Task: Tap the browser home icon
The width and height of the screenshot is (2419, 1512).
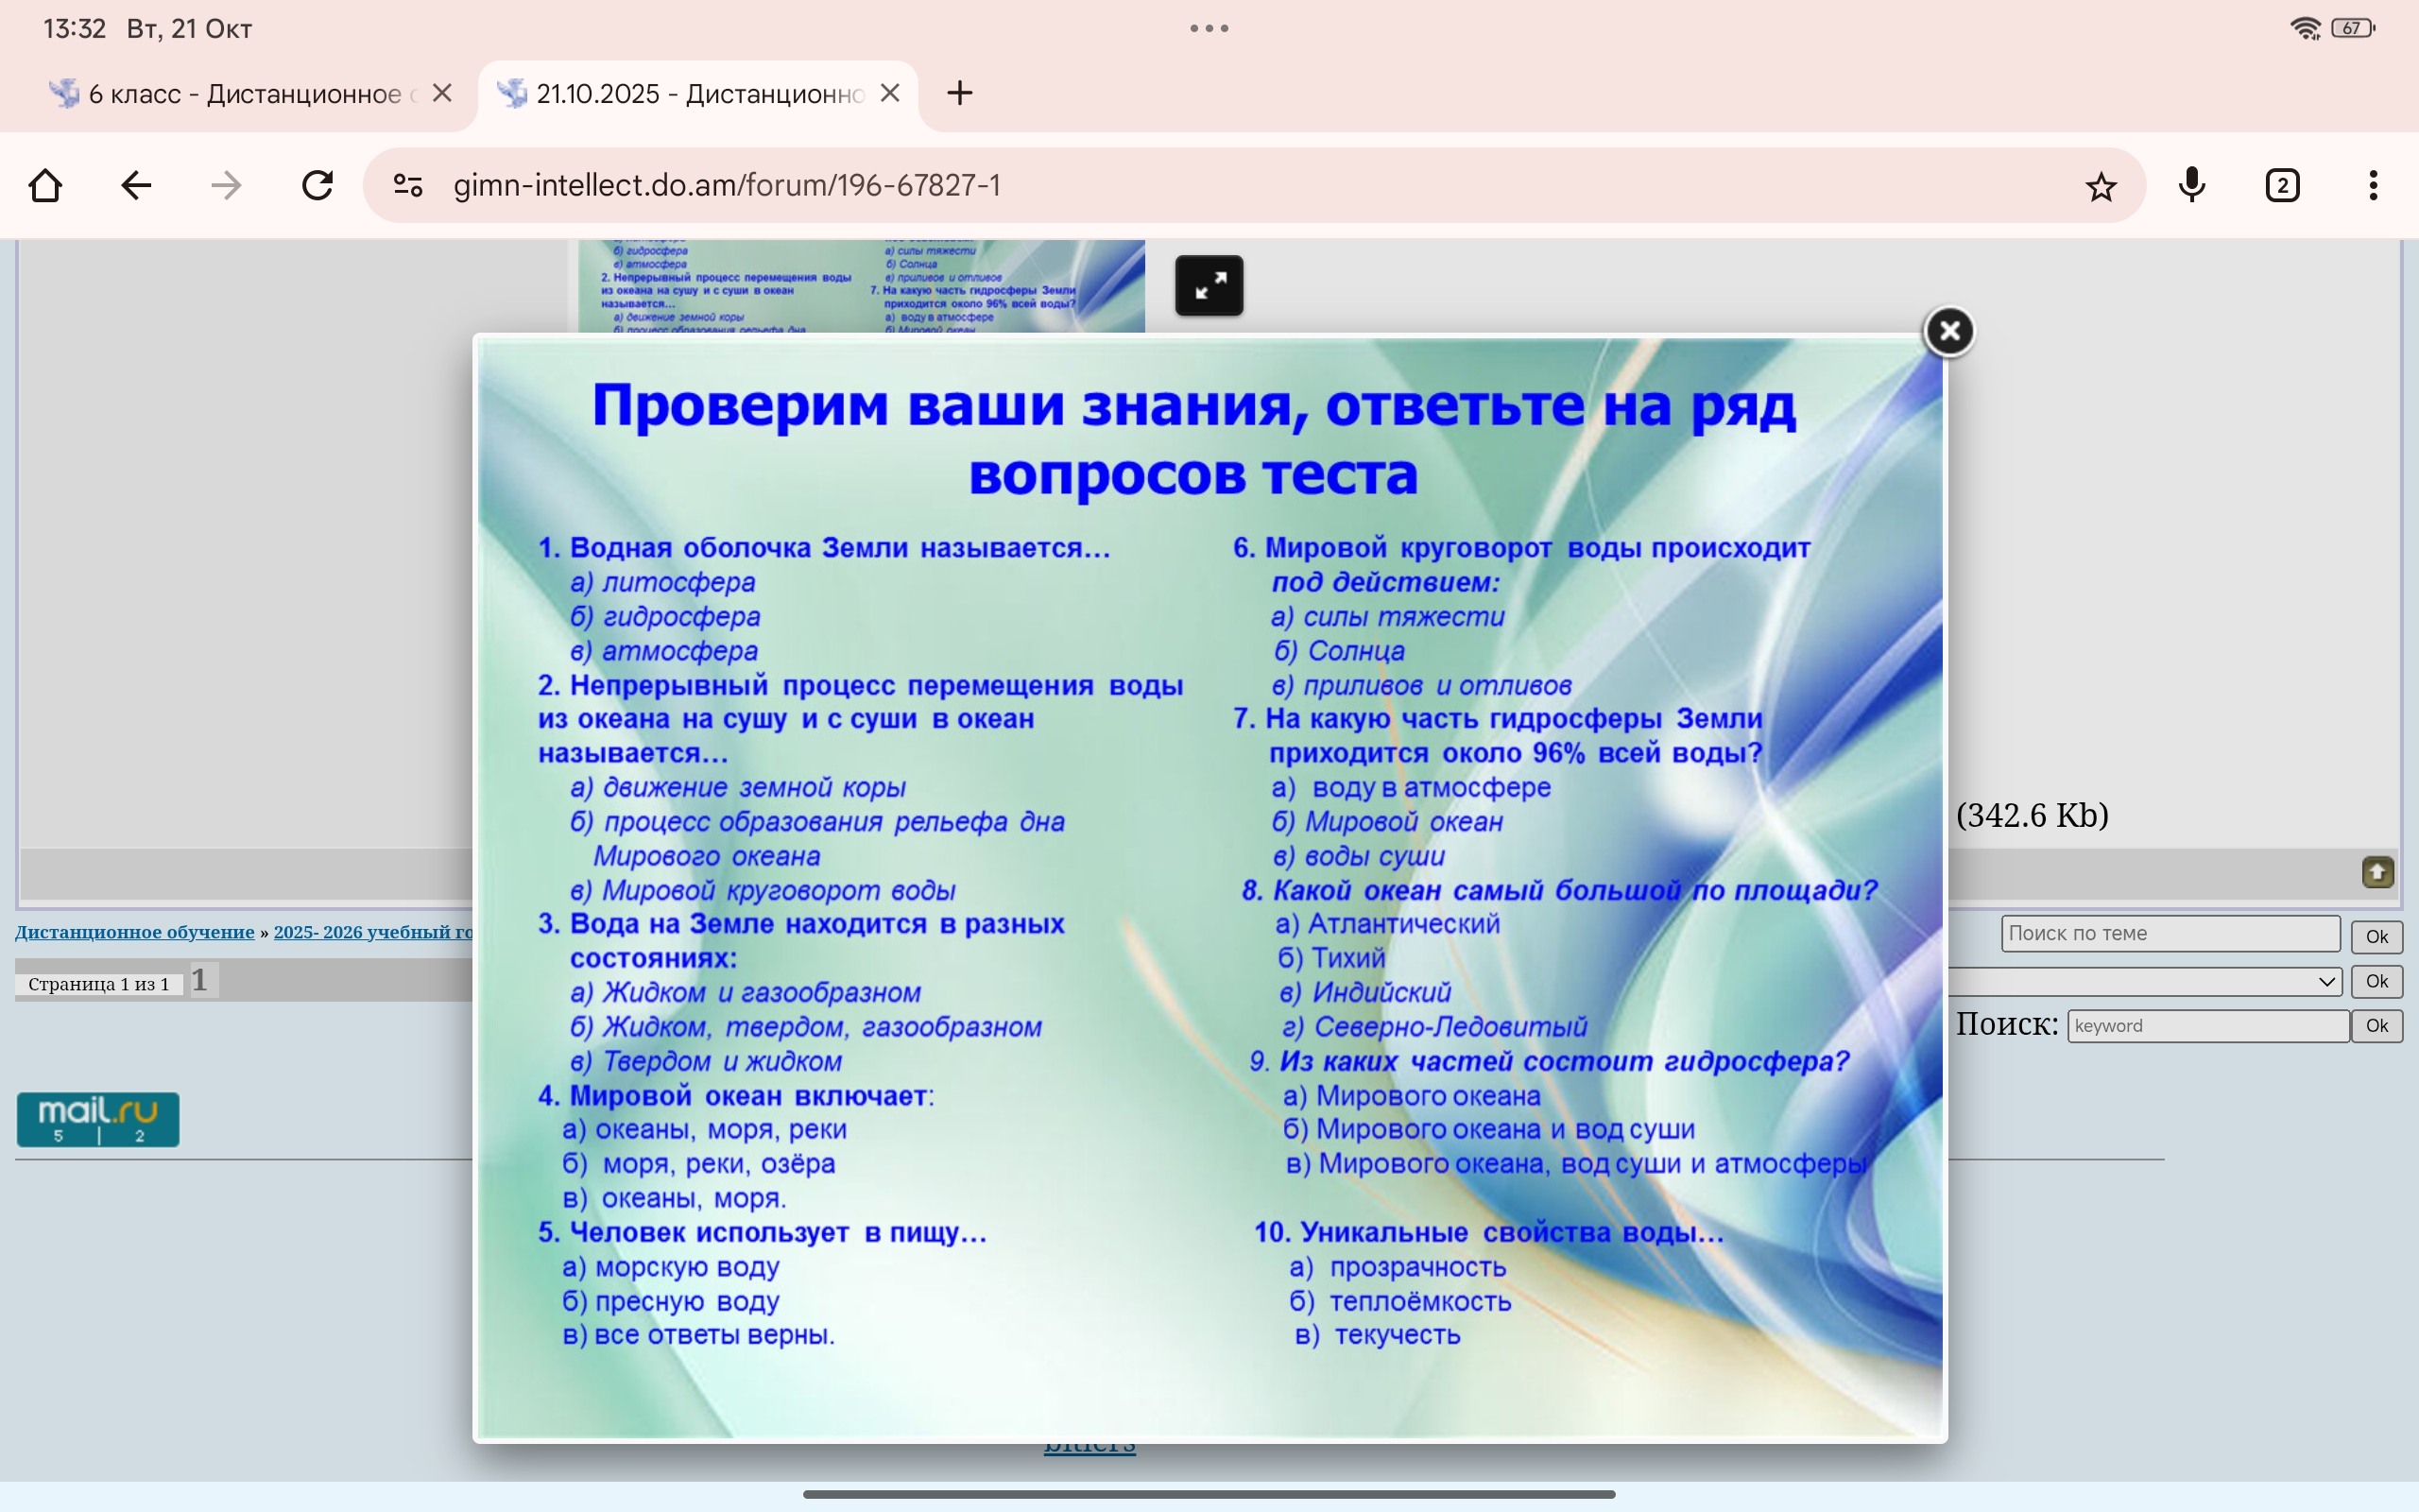Action: [x=46, y=186]
